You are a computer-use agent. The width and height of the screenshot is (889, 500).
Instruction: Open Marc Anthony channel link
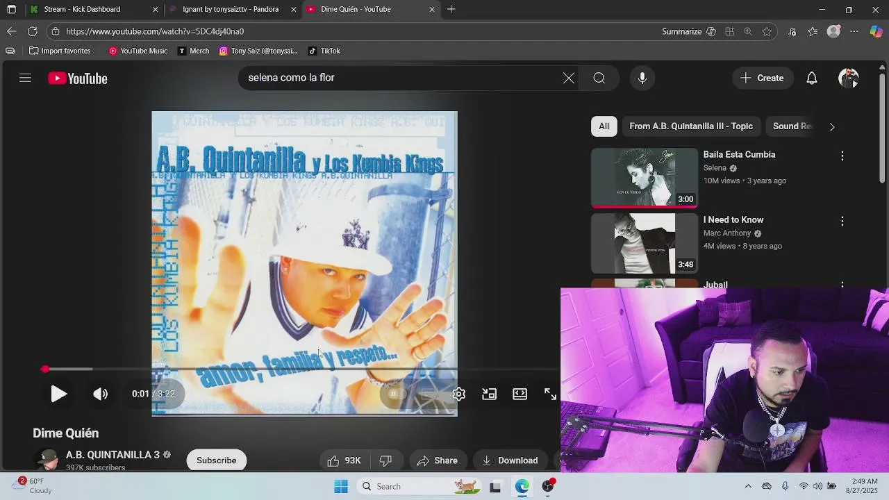(727, 233)
